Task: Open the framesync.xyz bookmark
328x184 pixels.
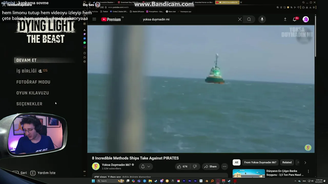Action: [x=184, y=11]
